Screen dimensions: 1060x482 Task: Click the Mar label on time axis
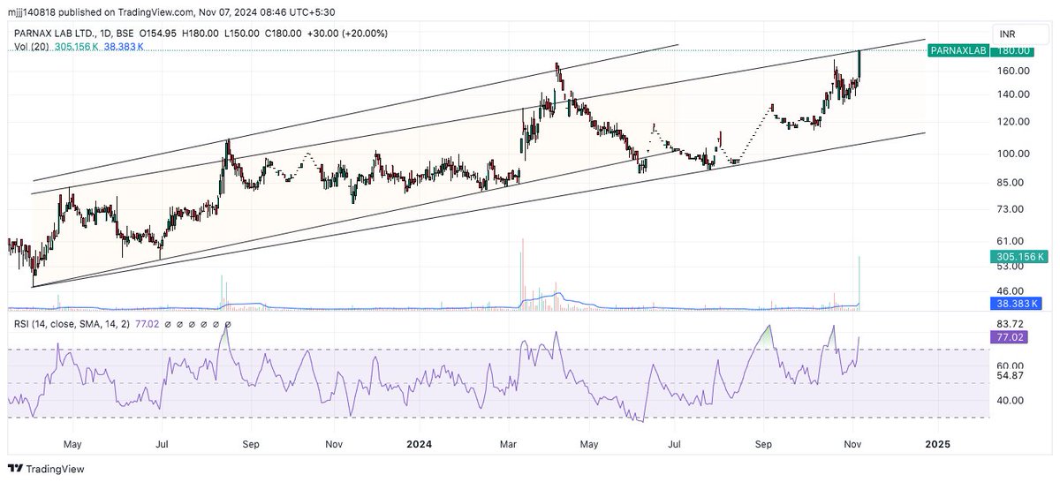tap(508, 445)
